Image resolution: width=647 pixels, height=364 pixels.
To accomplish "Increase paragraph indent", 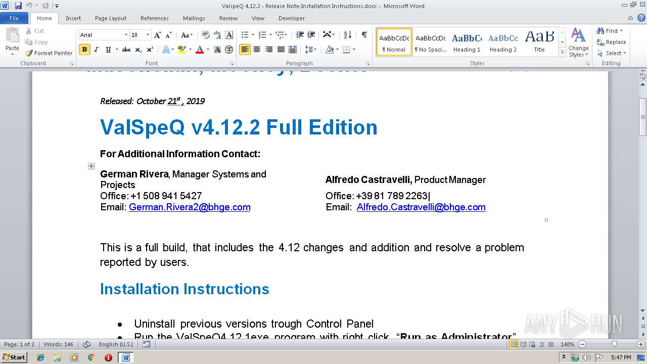I will click(x=312, y=35).
